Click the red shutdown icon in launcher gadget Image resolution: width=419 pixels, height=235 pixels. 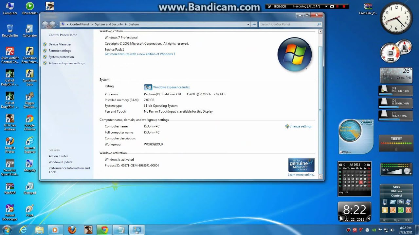(x=408, y=210)
